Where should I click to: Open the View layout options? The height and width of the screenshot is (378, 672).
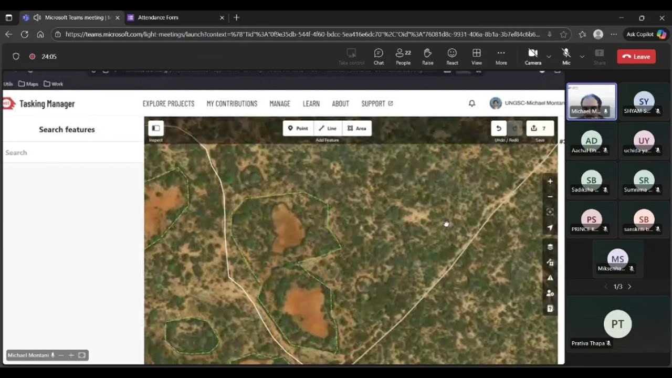point(477,57)
